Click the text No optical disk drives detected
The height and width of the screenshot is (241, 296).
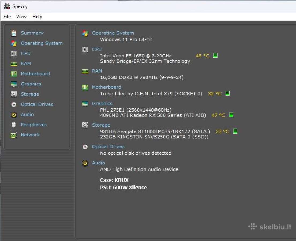[136, 153]
